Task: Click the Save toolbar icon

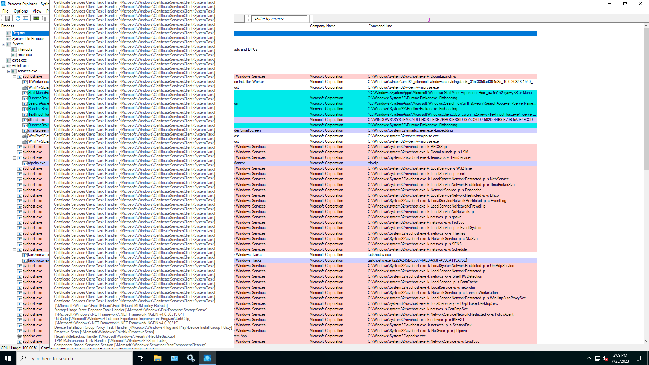Action: click(7, 18)
